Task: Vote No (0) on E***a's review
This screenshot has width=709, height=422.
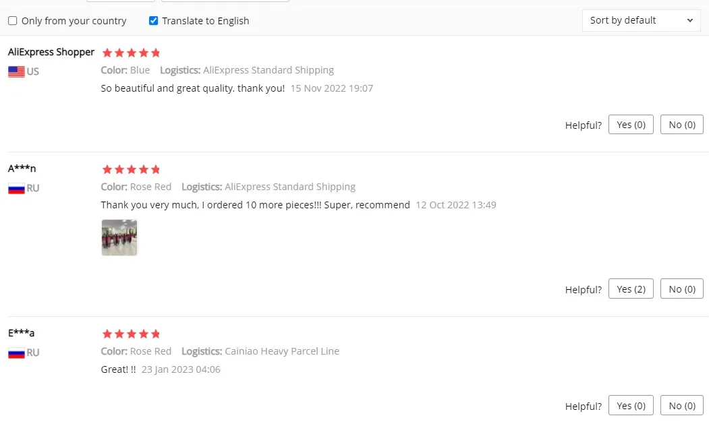Action: point(682,405)
